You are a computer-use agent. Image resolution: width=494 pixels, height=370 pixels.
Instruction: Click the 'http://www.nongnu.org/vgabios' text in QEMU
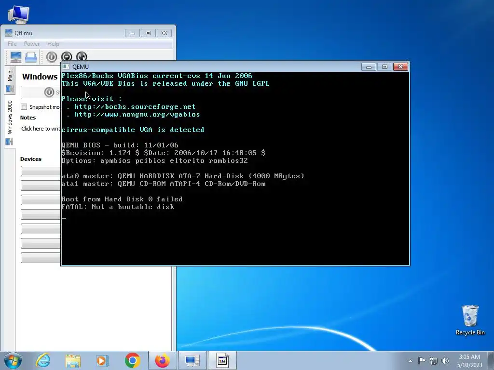tap(137, 115)
